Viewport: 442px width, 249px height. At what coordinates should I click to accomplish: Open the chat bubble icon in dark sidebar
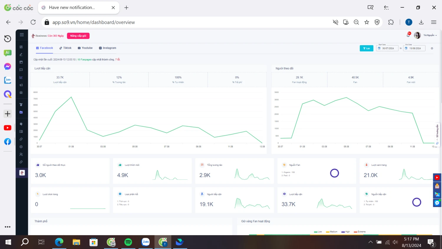click(21, 70)
